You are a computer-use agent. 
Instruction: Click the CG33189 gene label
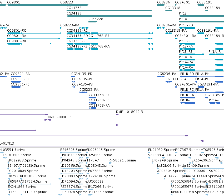click(212, 8)
